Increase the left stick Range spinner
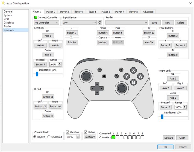This screenshot has height=152, width=194. tap(60, 63)
